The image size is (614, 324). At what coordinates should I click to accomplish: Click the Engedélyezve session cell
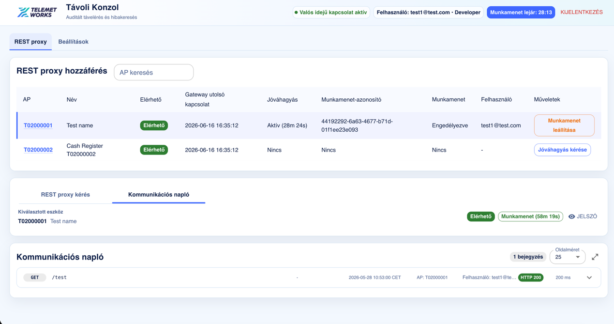[450, 125]
